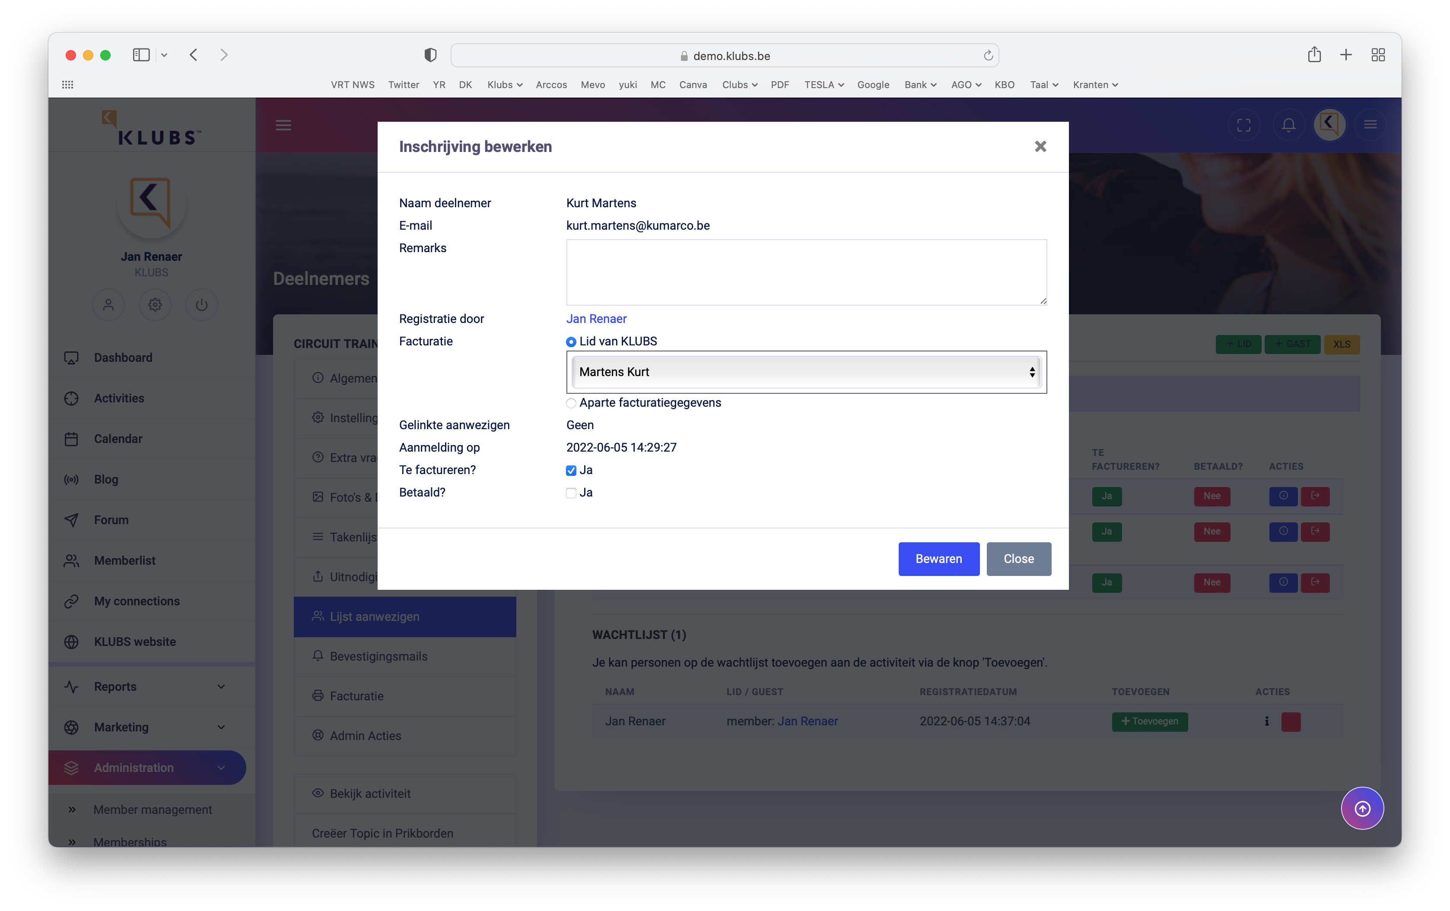
Task: Click the Safari share icon
Action: [1314, 55]
